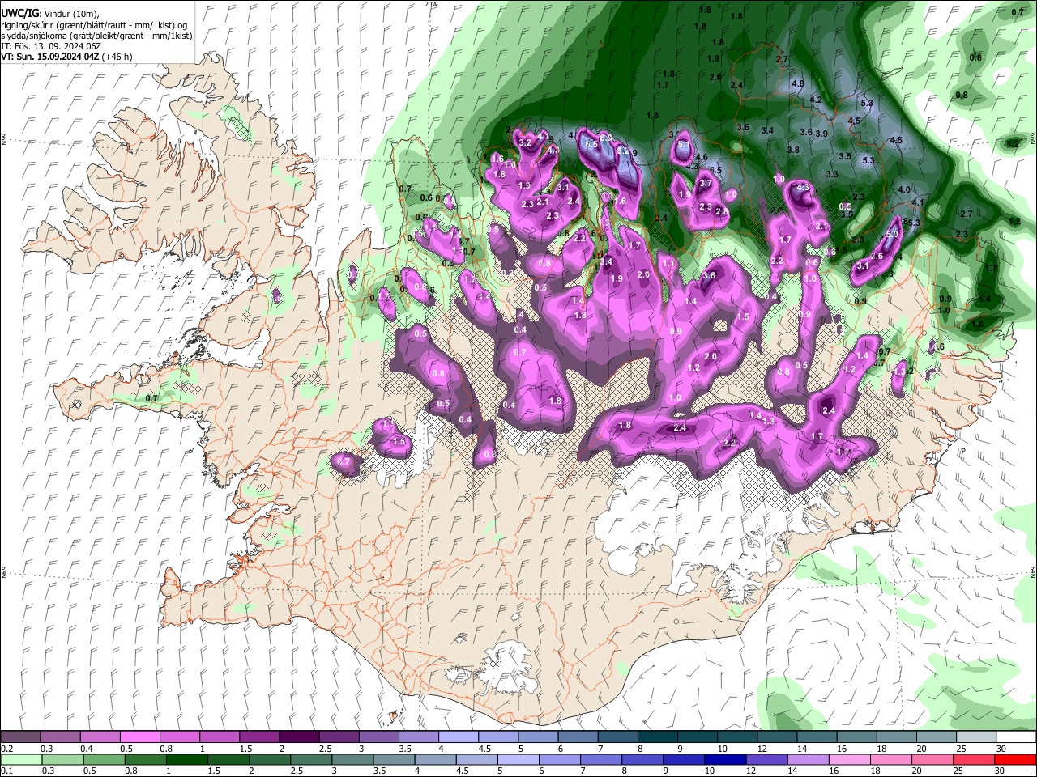1037x777 pixels.
Task: Click the '0.2' label in snow legend
Action: pyautogui.click(x=6, y=749)
